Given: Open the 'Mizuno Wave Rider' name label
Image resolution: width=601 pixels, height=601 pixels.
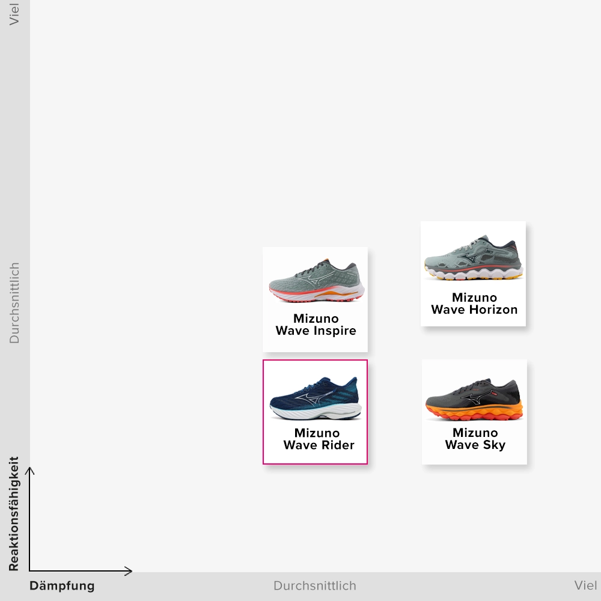Looking at the screenshot, I should [x=318, y=439].
